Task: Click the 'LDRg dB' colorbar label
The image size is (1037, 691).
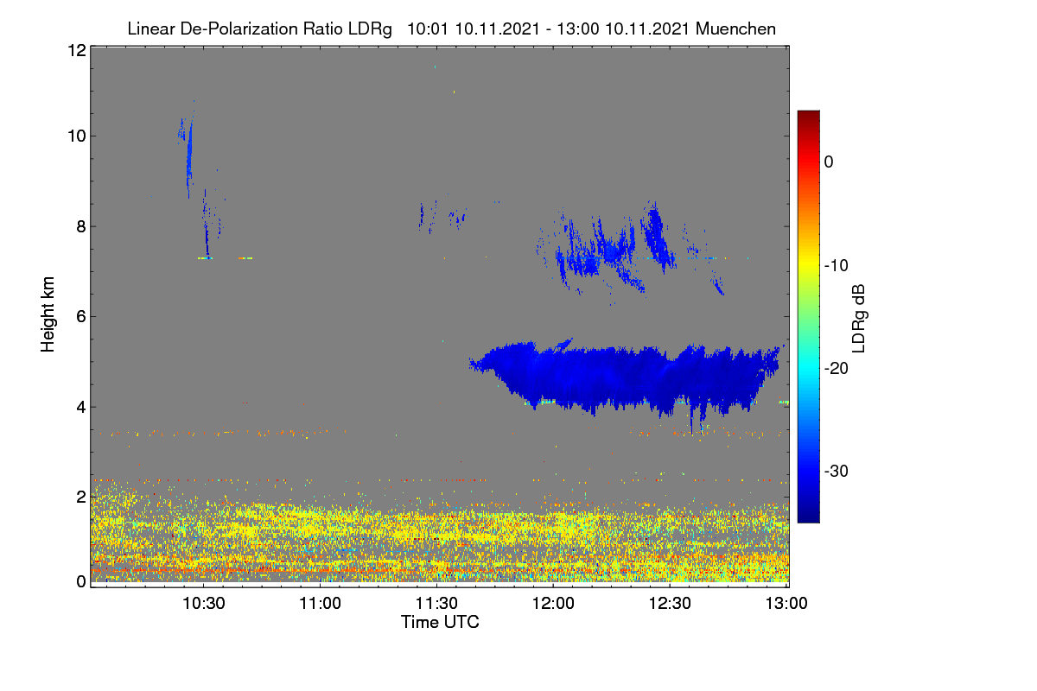Action: [x=859, y=317]
